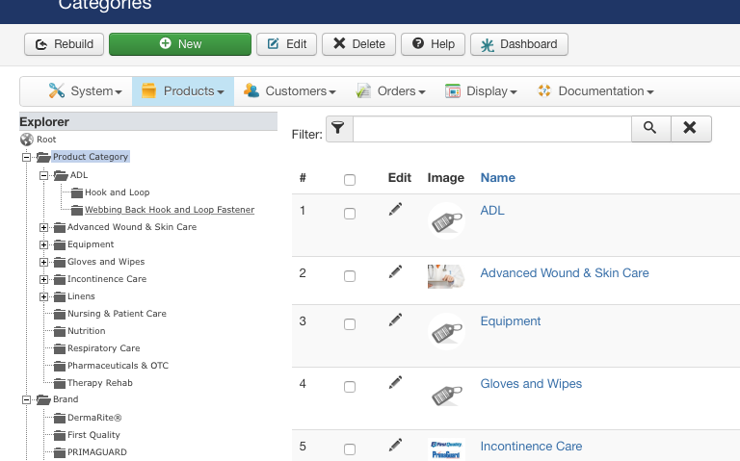
Task: Expand Advanced Wound & Skin Care tree node
Action: [44, 228]
